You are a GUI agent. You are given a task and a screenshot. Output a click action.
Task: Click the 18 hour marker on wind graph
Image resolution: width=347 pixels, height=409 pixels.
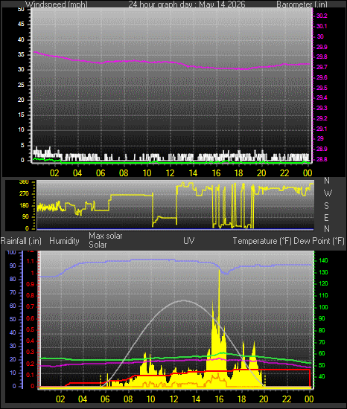coord(238,173)
